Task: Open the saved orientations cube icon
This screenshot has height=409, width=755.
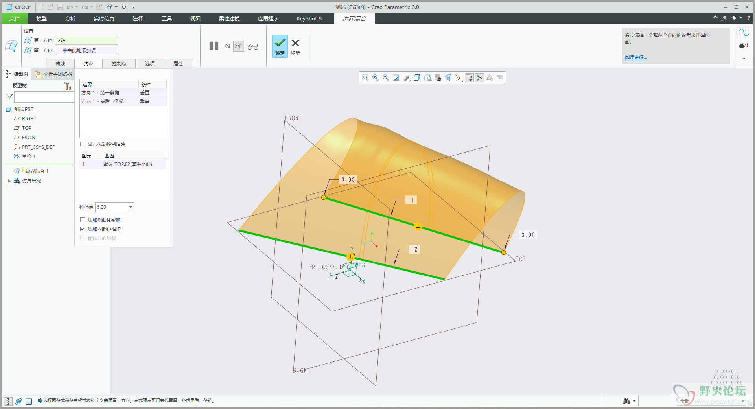Action: 417,78
